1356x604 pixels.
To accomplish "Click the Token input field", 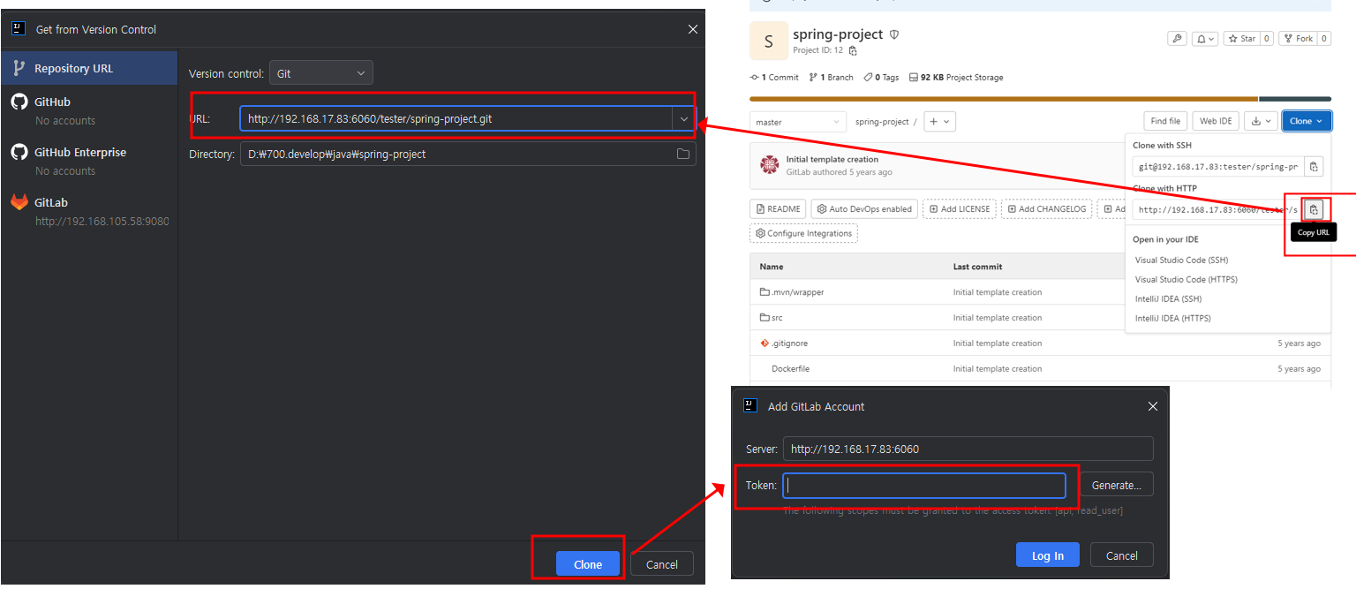I will point(924,485).
